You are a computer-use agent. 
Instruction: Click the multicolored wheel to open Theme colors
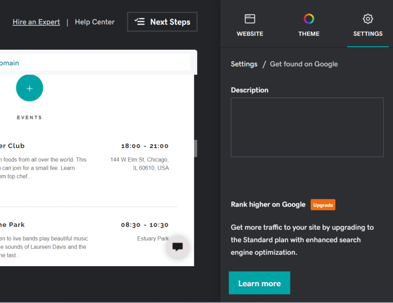(x=309, y=18)
